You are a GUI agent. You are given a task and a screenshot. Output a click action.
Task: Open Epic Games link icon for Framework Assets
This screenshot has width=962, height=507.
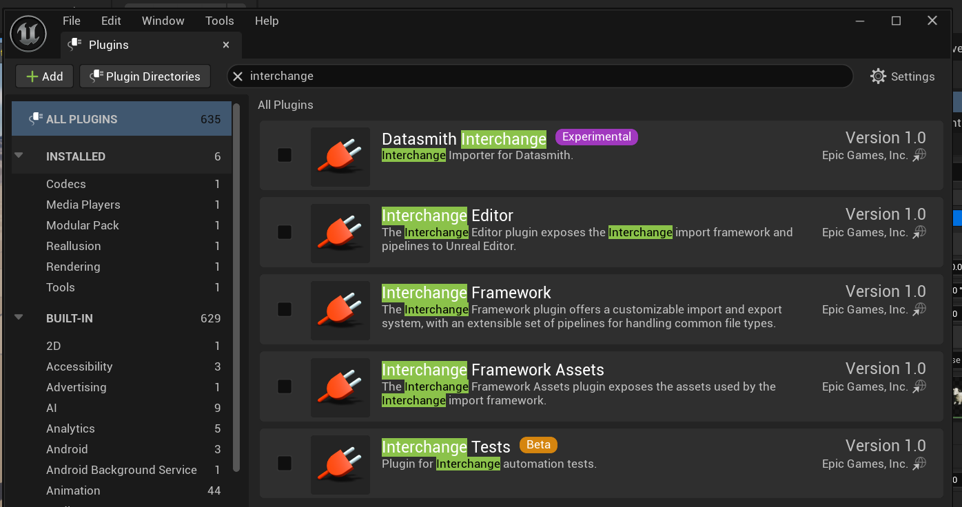click(x=919, y=387)
